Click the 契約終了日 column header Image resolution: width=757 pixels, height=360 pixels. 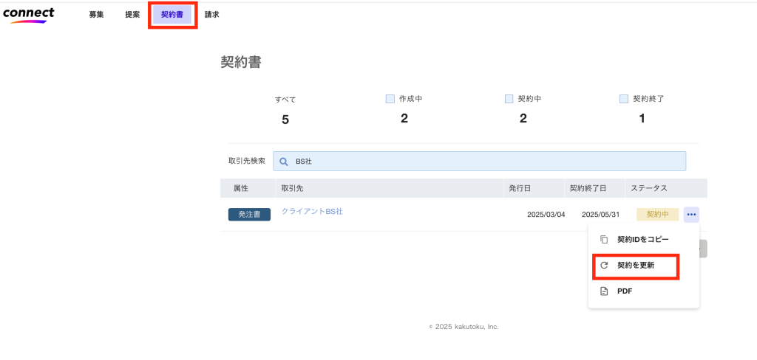(588, 189)
